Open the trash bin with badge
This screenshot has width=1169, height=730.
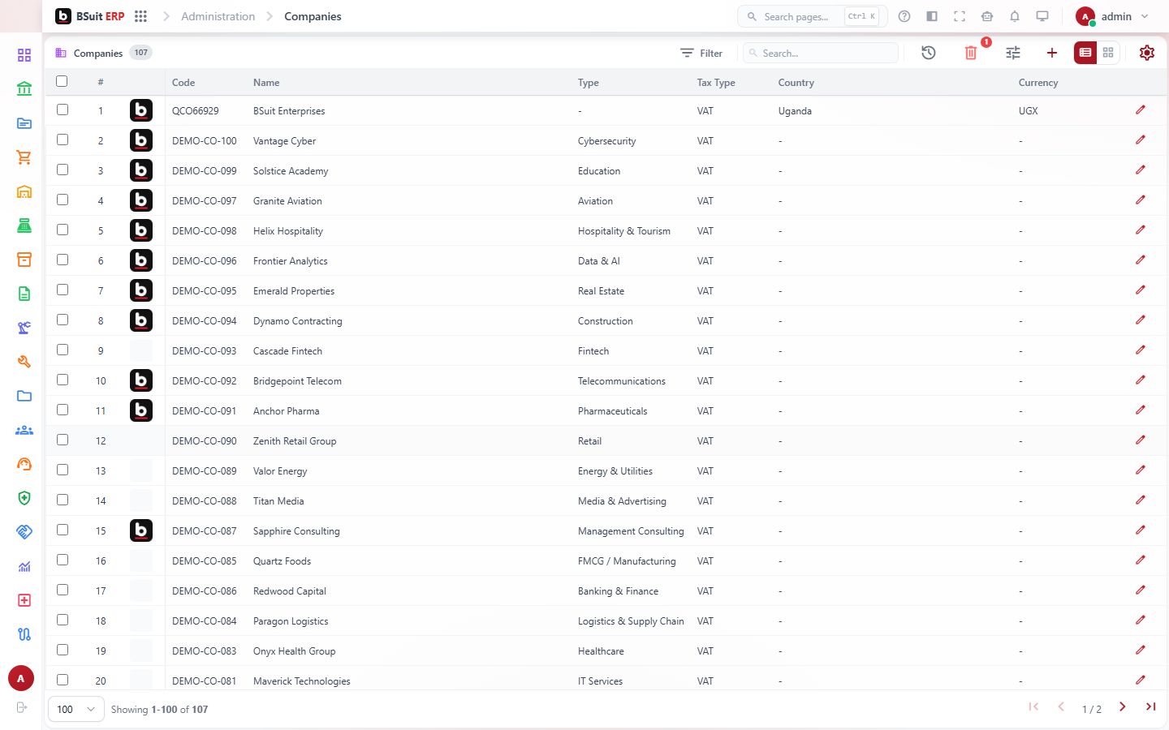pos(971,53)
